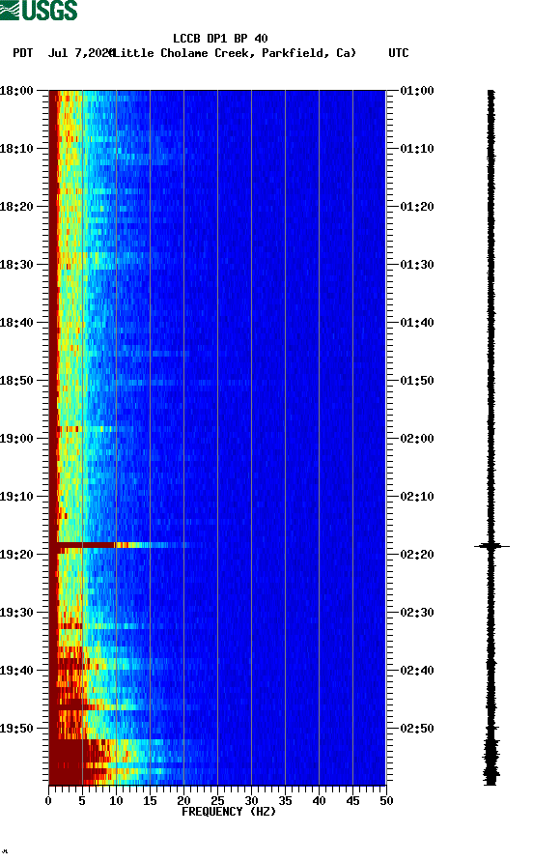
Task: Click the '19:30' PDT time label
Action: coord(16,613)
